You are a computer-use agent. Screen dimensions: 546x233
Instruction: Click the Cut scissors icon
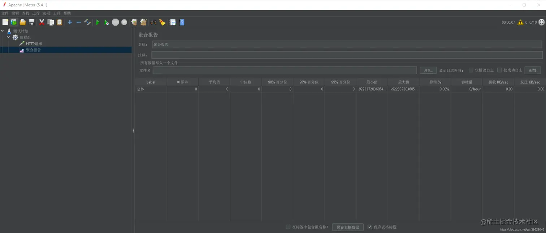42,22
